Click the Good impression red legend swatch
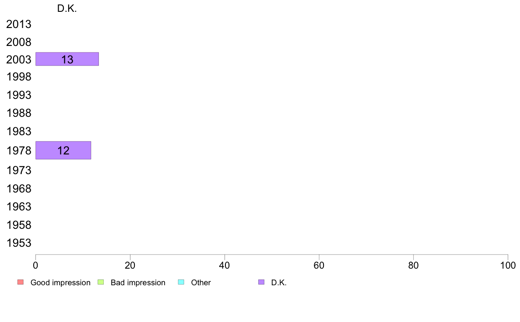Image resolution: width=520 pixels, height=322 pixels. pos(21,282)
